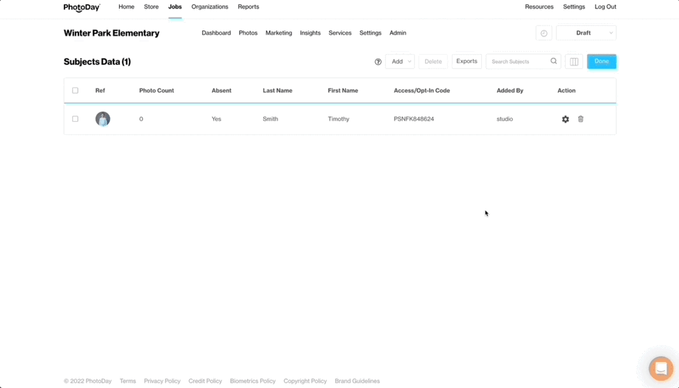Go to the Photos tab

coord(248,33)
